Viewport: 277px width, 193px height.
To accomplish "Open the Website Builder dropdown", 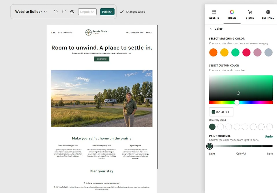I will click(31, 12).
